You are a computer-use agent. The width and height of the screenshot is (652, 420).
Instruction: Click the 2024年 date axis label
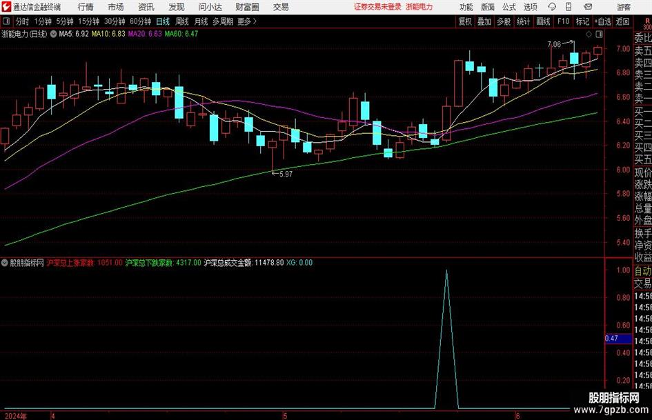pos(15,416)
